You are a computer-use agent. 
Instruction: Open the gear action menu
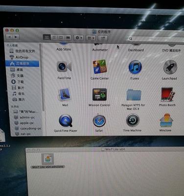point(79,38)
